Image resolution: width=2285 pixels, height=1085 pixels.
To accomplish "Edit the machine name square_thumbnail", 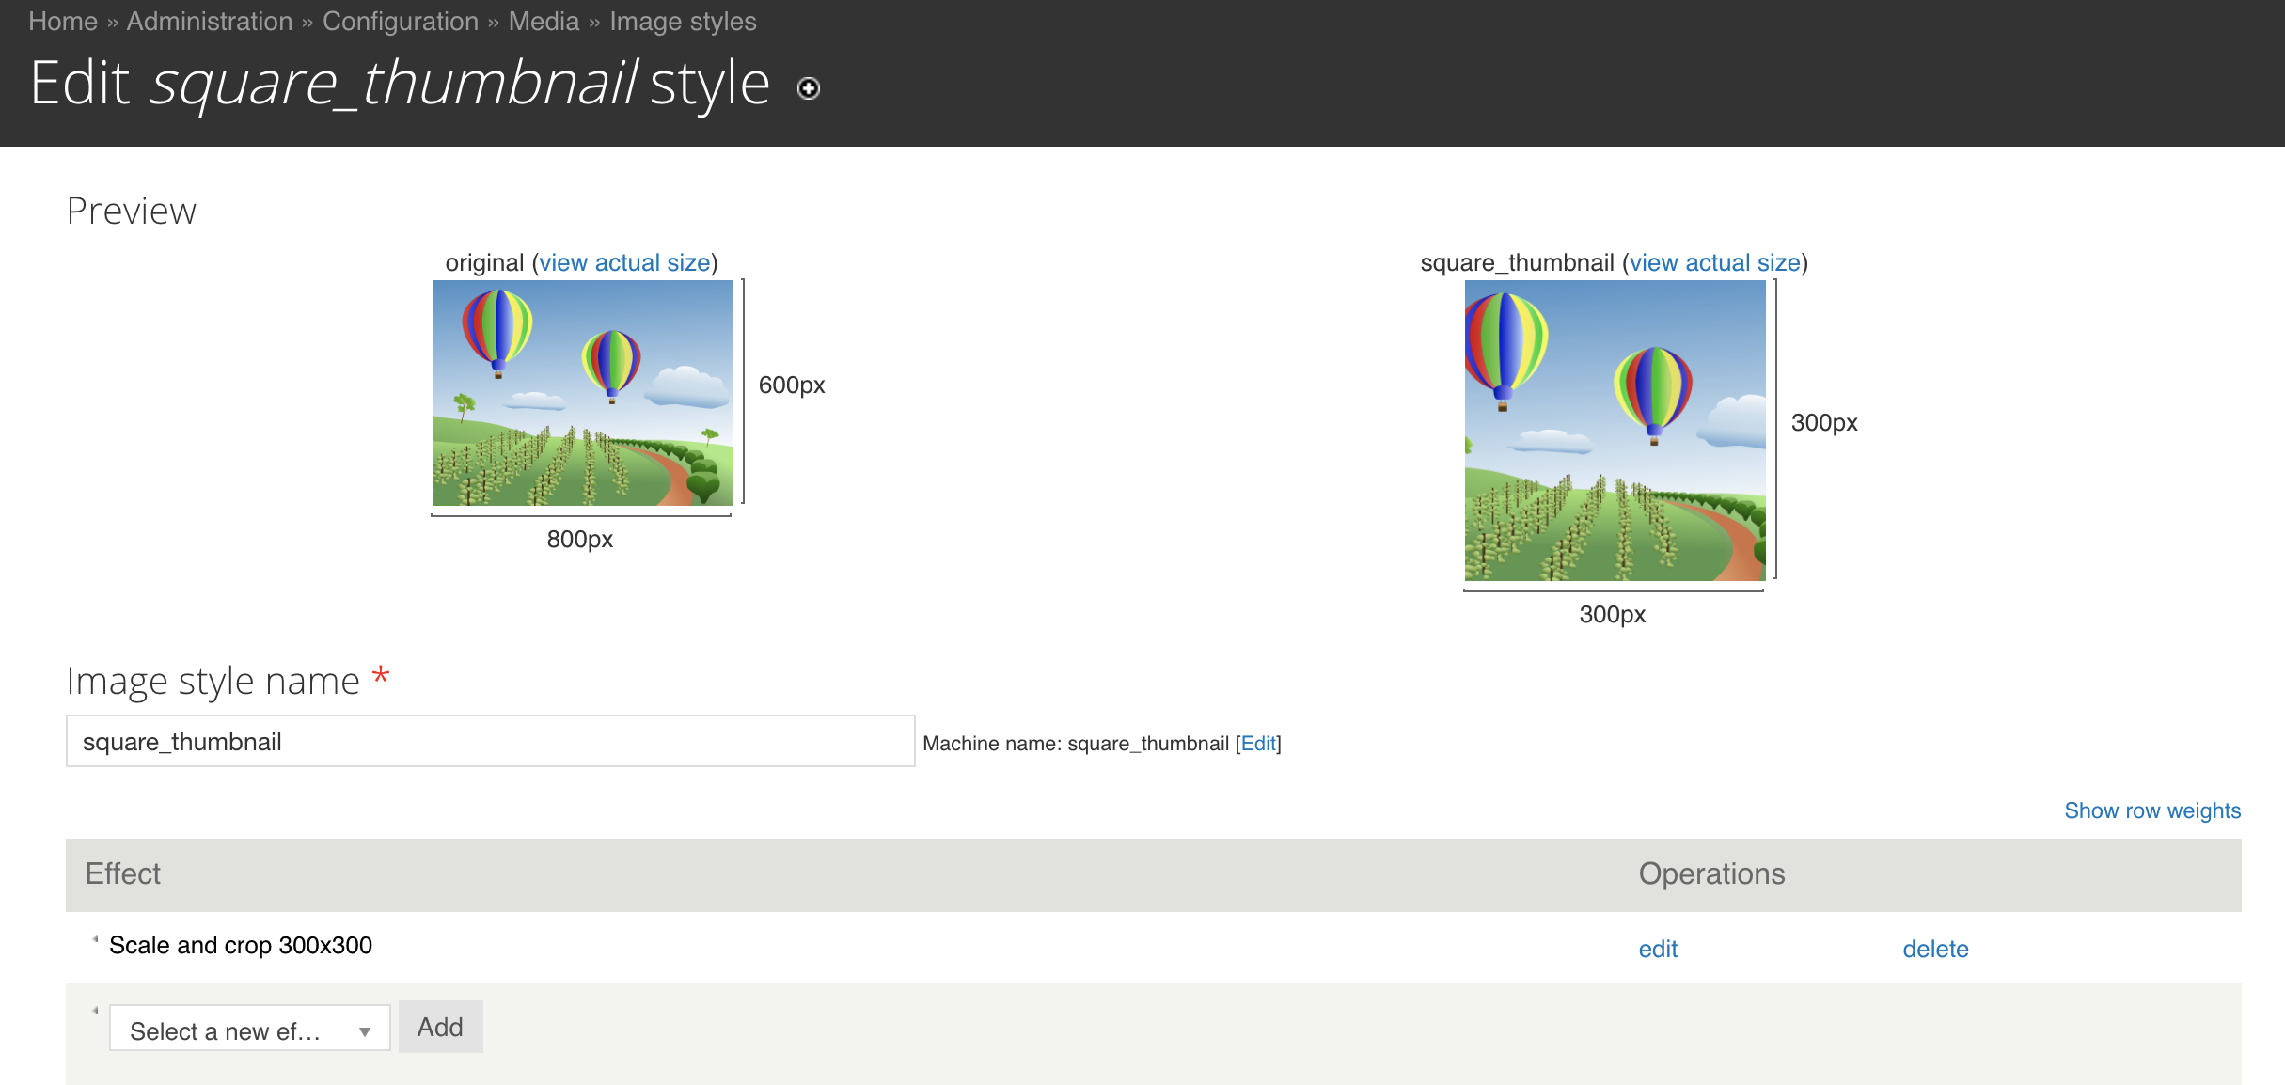I will (1256, 743).
